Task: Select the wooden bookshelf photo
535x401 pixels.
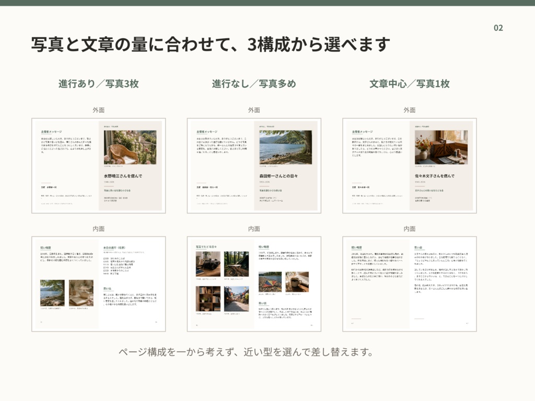Action: (208, 299)
